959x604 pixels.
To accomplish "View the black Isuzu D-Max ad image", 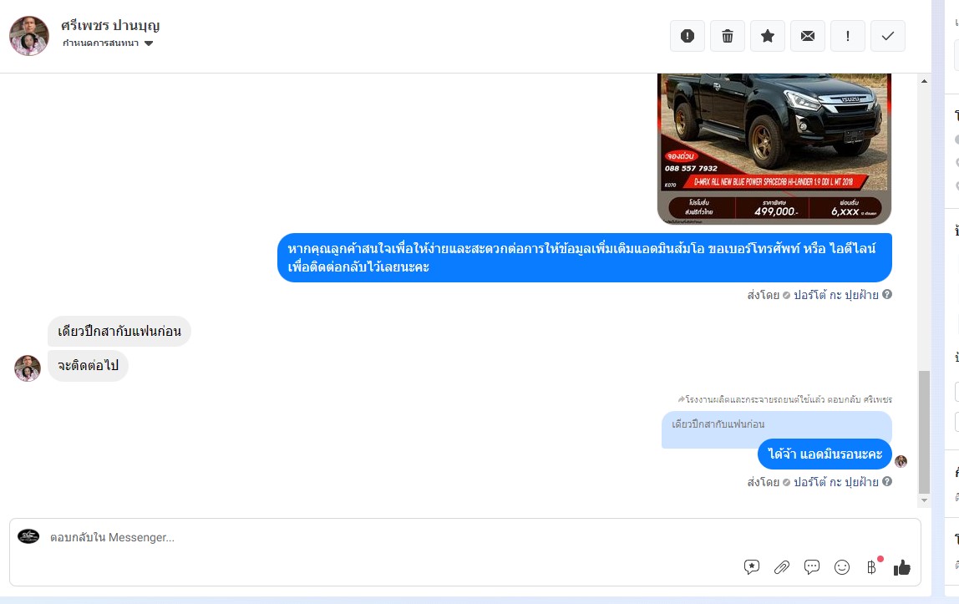I will [774, 149].
